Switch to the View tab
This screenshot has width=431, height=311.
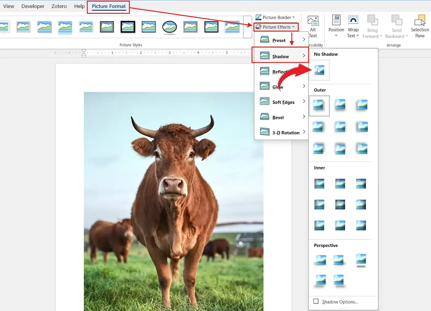click(9, 6)
